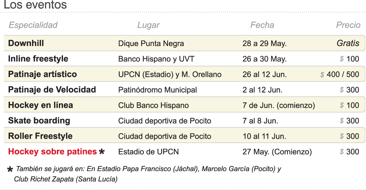Select the Especialidad column header
Viewport: 366px width, 190px height.
click(33, 25)
